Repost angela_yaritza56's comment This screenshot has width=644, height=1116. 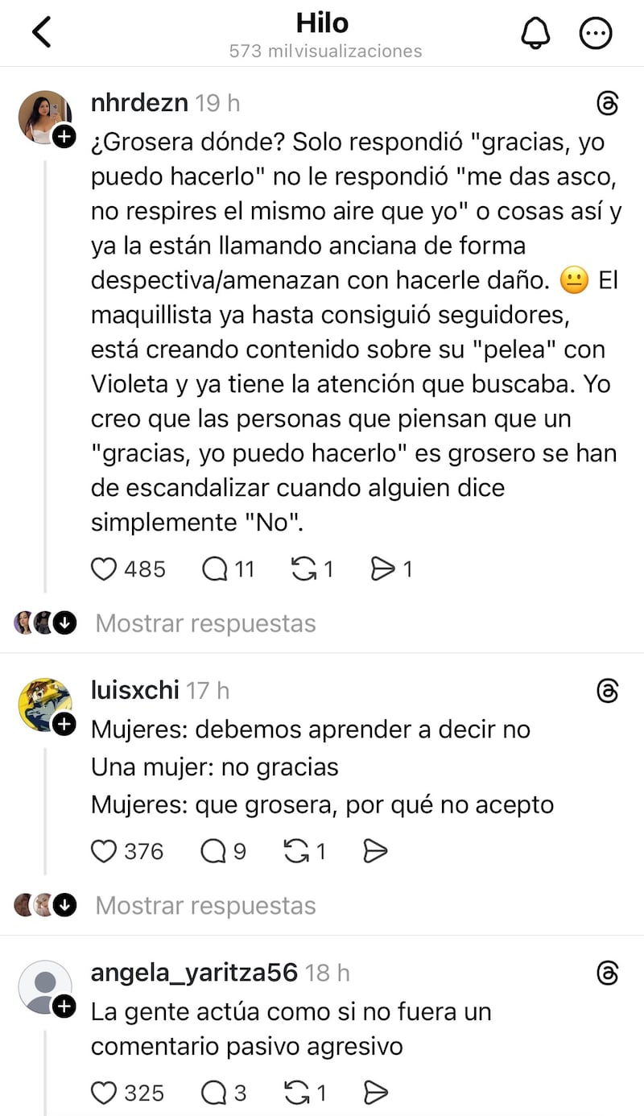tap(298, 1093)
